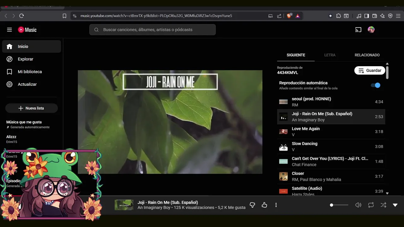Play Closer by RM from queue

pyautogui.click(x=331, y=176)
